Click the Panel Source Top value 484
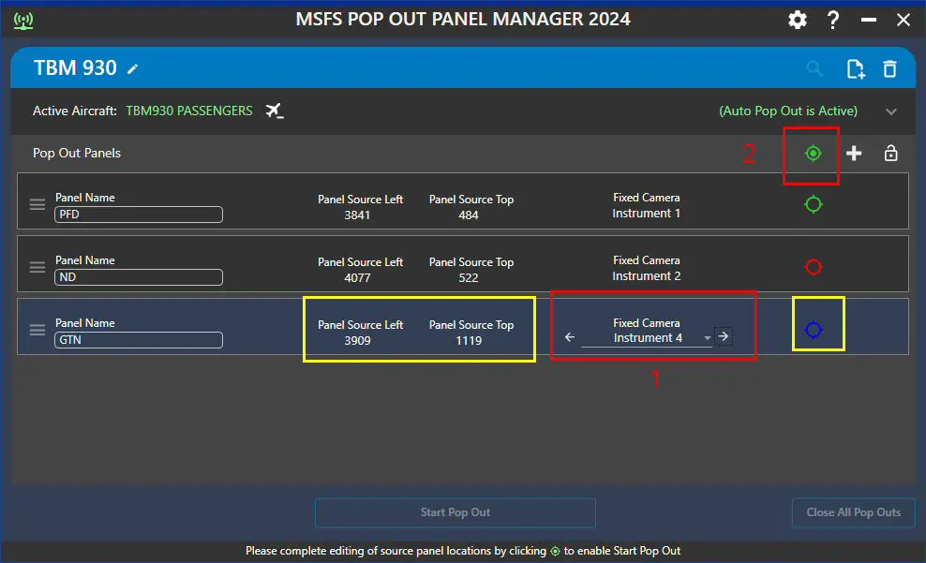The height and width of the screenshot is (563, 926). point(469,215)
